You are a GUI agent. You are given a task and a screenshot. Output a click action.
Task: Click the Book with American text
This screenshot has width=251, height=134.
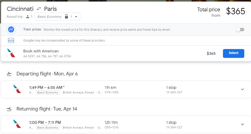pyautogui.click(x=41, y=51)
